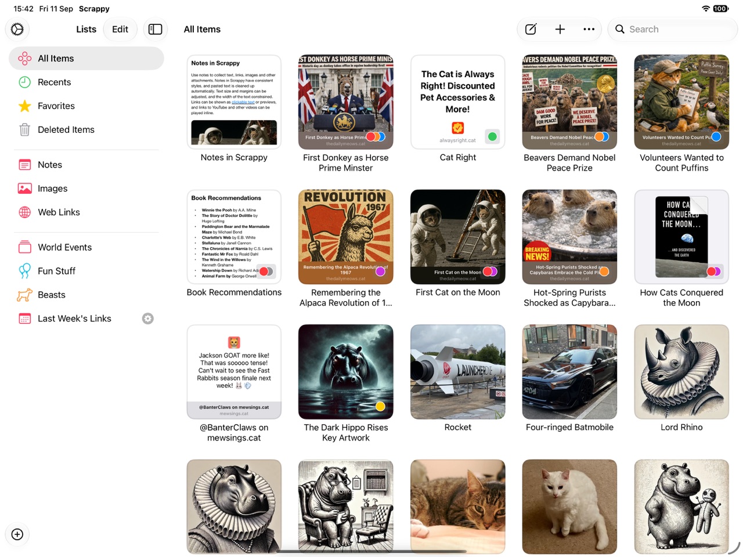Open the Favorites star list
Image resolution: width=743 pixels, height=557 pixels.
tap(86, 106)
